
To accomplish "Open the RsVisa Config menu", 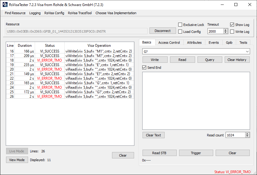I will click(x=54, y=13).
